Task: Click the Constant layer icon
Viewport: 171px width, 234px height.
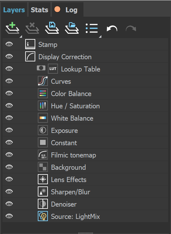Action: 43,142
